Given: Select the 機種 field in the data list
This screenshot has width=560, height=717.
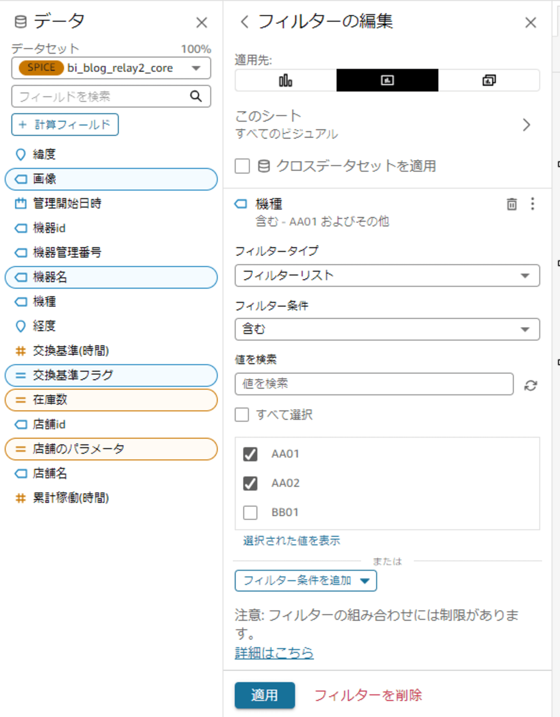Looking at the screenshot, I should click(111, 301).
